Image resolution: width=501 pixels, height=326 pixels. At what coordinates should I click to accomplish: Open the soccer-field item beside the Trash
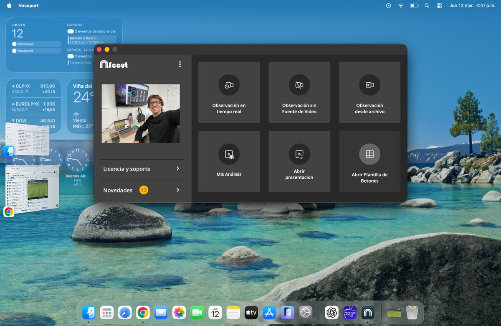point(394,312)
